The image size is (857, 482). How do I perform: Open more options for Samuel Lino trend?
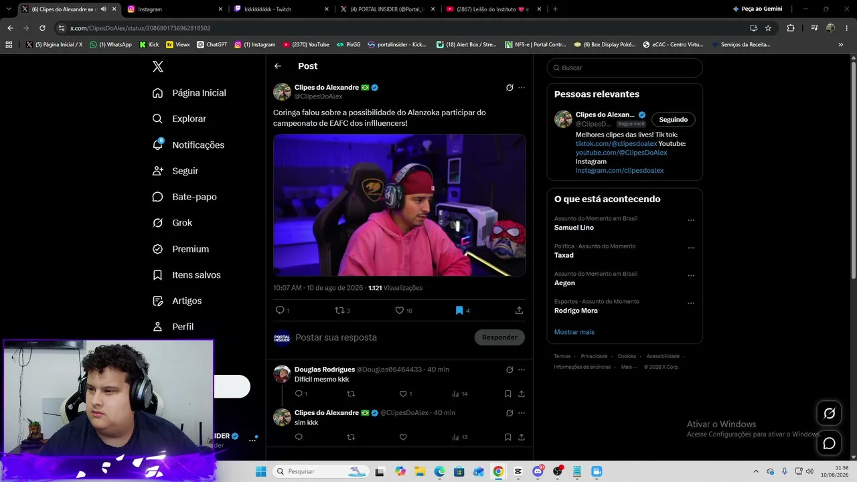[x=691, y=220]
